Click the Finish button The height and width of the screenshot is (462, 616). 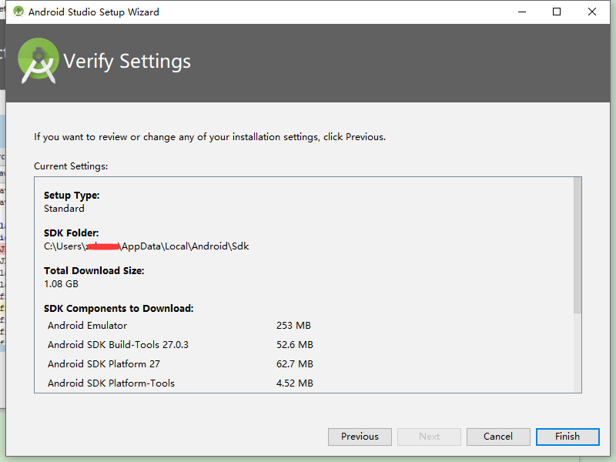(x=567, y=437)
